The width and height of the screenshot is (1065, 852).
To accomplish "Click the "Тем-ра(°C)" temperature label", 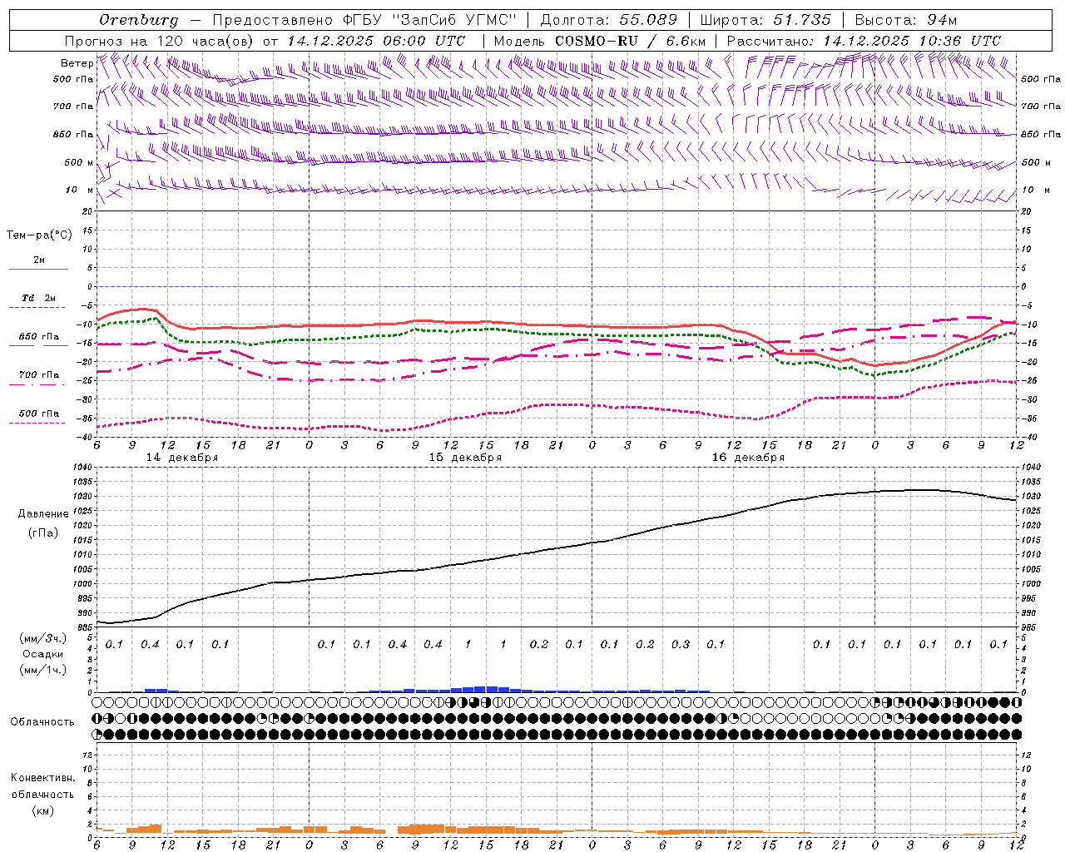I will click(x=39, y=235).
